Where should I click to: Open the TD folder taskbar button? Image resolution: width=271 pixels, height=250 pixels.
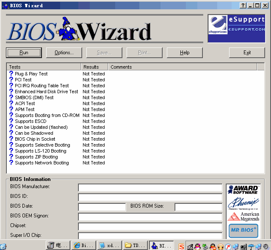click(135, 245)
